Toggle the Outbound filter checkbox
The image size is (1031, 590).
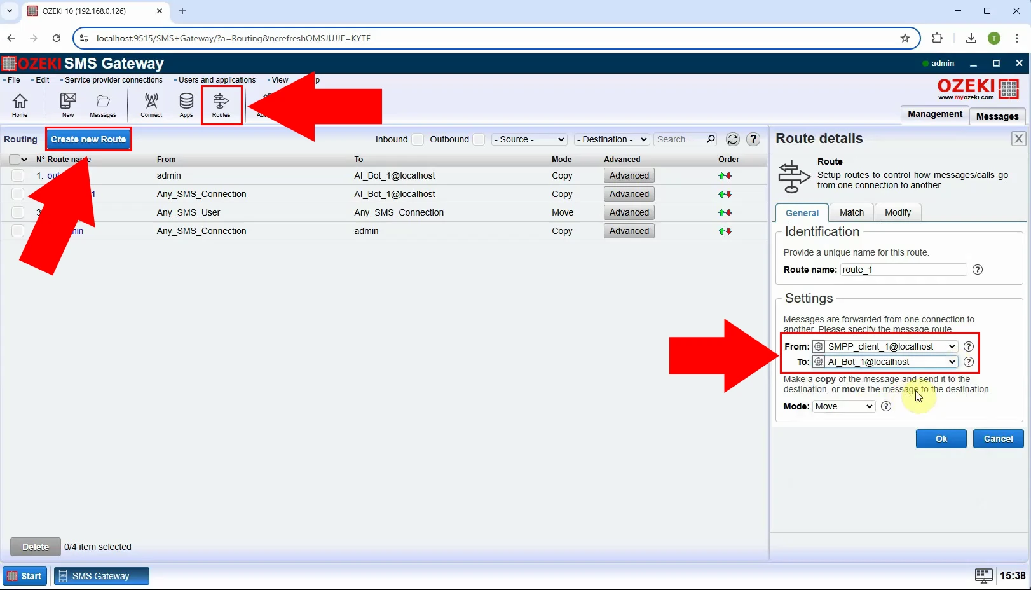pos(479,139)
